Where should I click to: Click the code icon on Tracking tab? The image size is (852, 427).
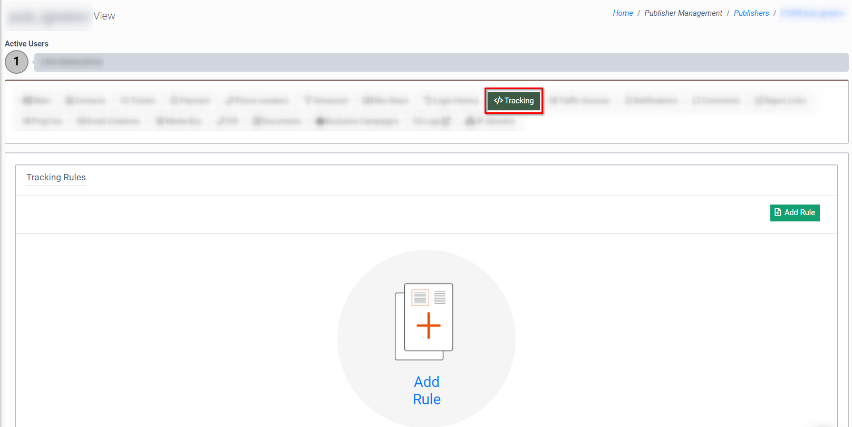[498, 101]
